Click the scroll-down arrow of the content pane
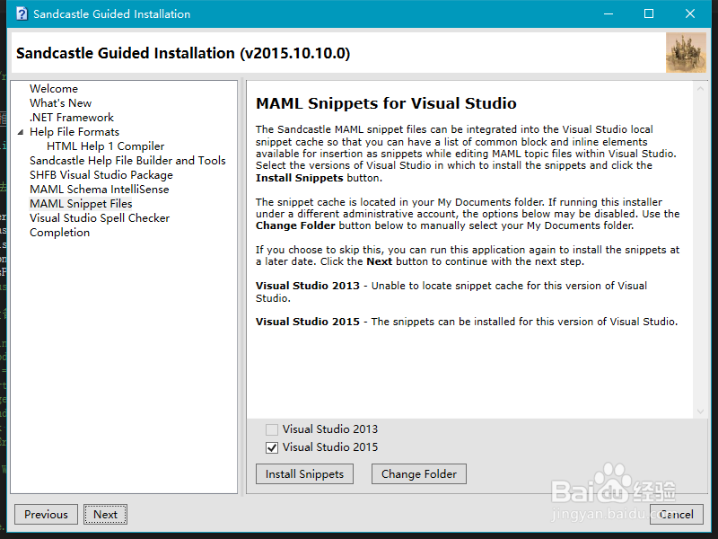Screen dimensions: 718x539 (700, 411)
